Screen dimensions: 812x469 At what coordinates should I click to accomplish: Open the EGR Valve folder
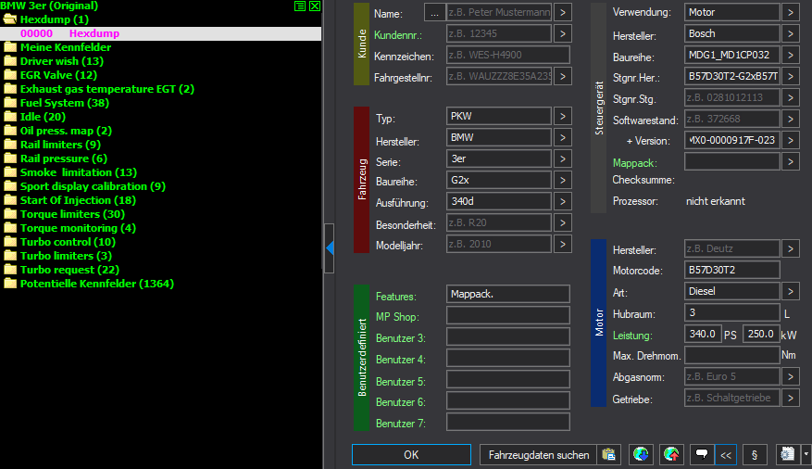pos(10,75)
